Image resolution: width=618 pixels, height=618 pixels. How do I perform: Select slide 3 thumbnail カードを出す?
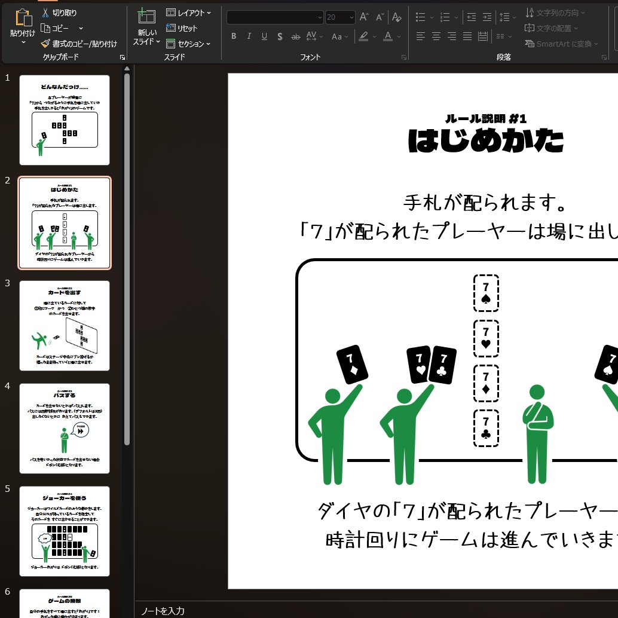65,326
